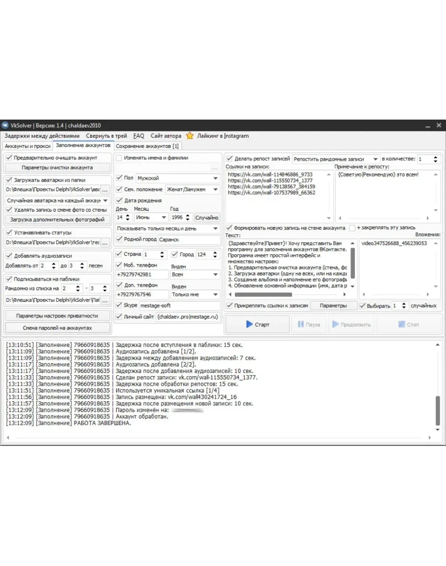Switch to Аккаунты и прокси tab
The image size is (446, 566).
tap(27, 146)
